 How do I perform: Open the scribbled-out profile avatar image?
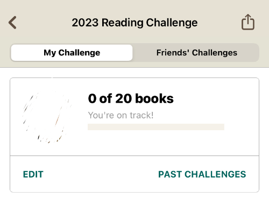47,117
